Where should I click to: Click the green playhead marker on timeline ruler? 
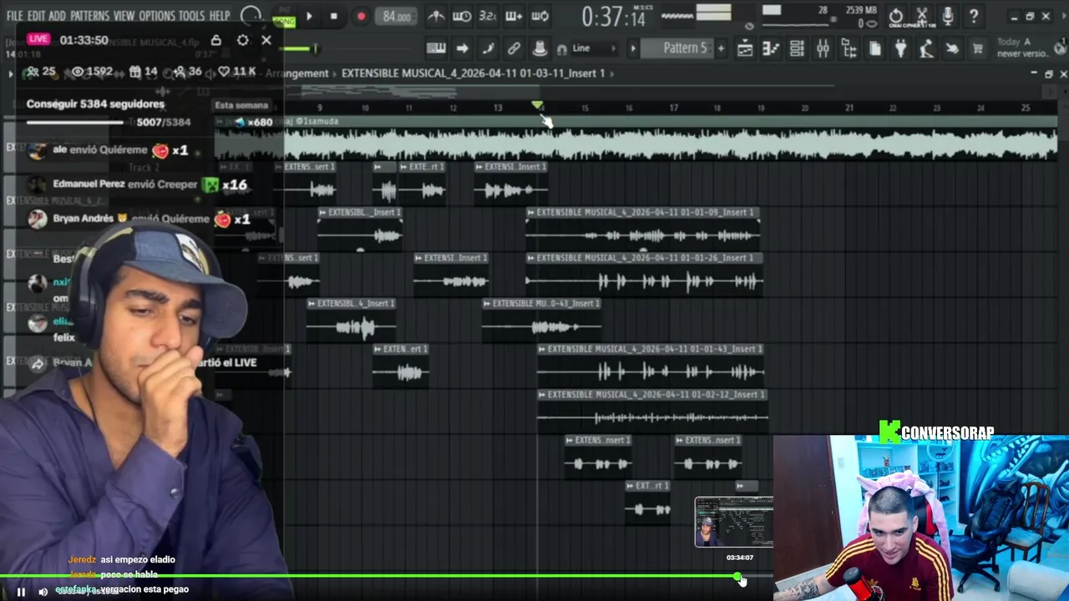[x=537, y=105]
